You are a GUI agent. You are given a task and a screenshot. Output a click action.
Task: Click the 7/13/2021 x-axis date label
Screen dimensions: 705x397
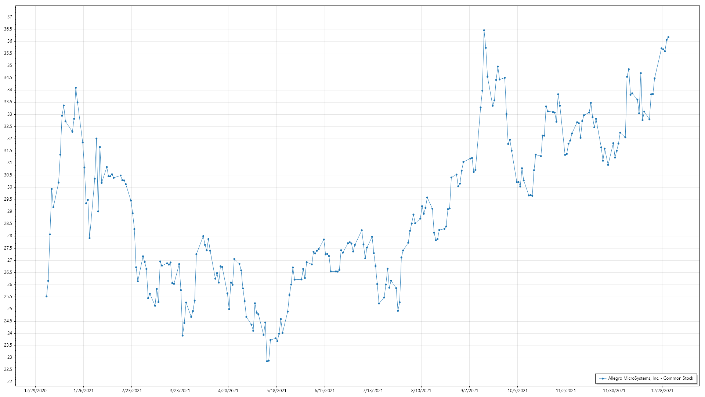click(x=373, y=390)
